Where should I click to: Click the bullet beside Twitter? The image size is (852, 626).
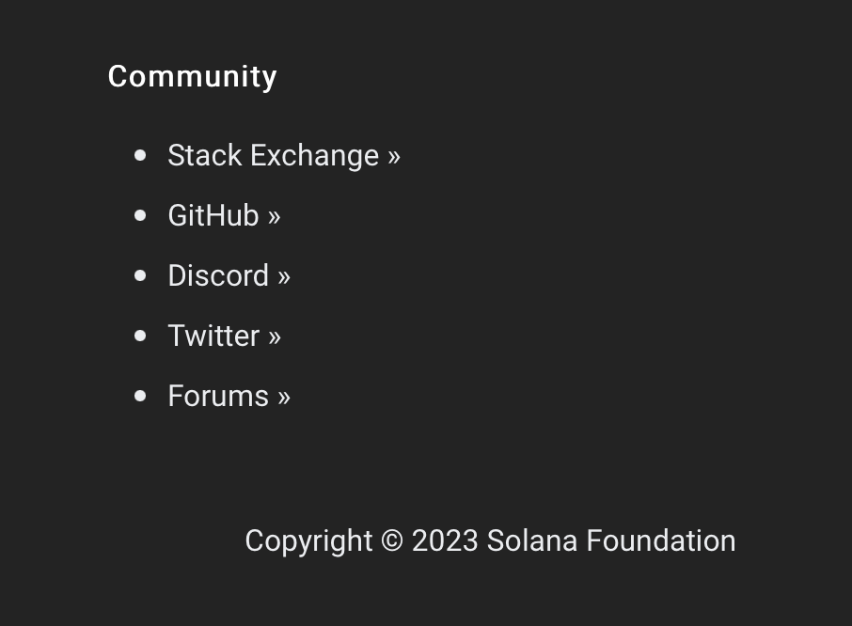click(x=140, y=335)
